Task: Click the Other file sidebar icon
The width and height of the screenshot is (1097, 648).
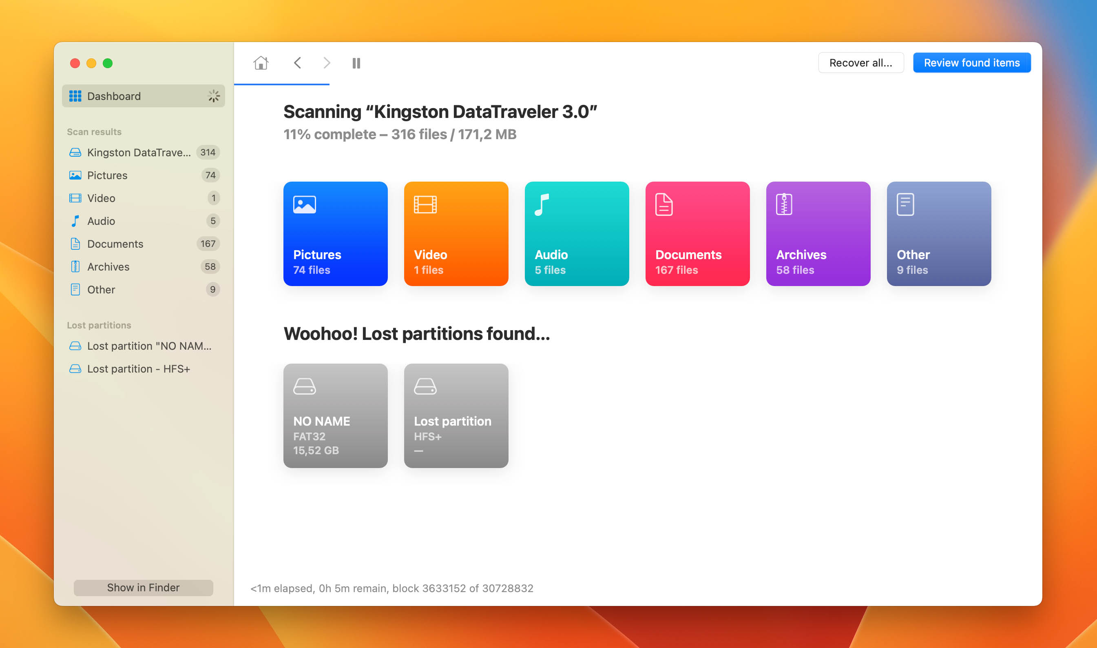Action: (75, 289)
